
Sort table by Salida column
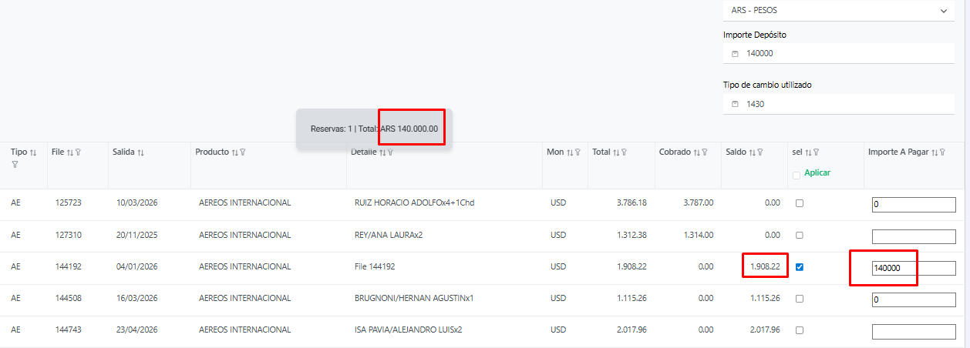[x=140, y=152]
